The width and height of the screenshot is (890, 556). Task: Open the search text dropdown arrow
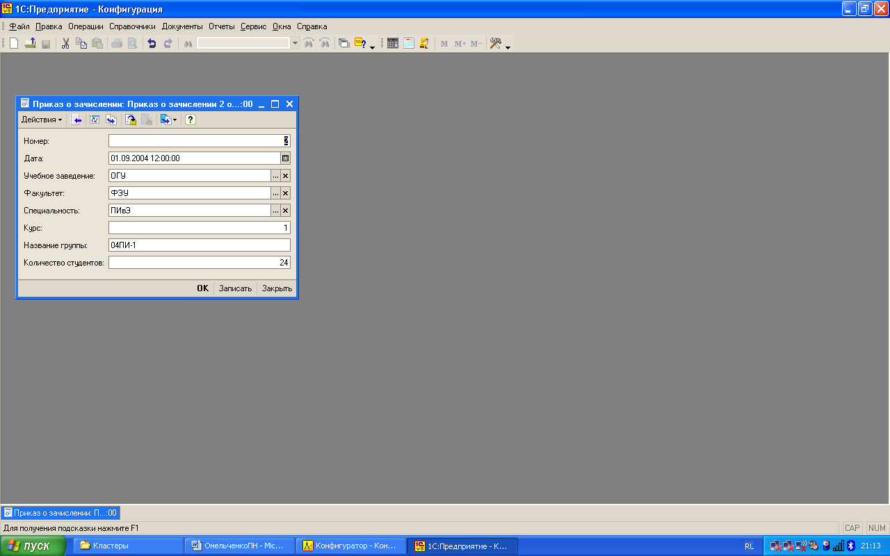[296, 43]
